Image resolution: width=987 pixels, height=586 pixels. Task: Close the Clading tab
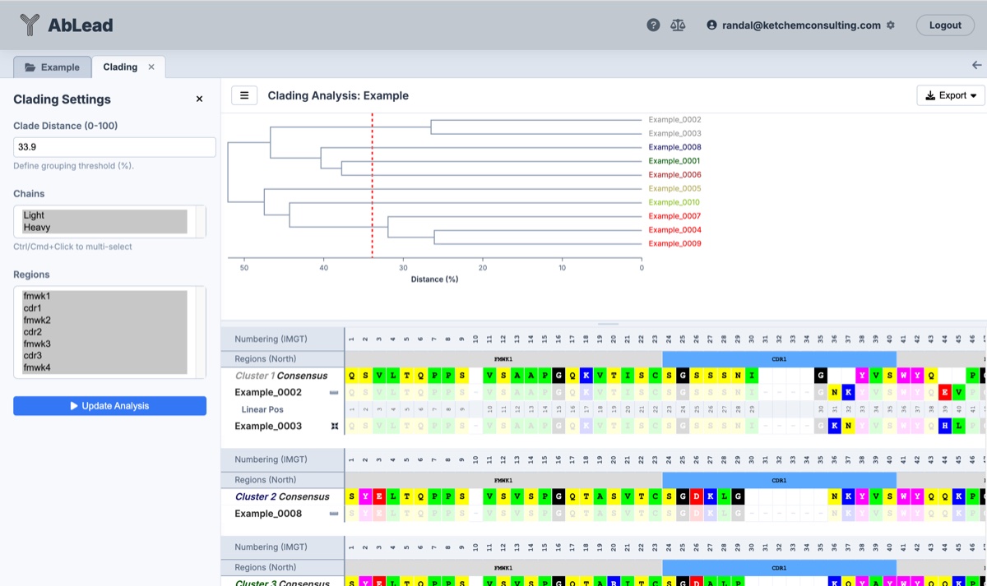(x=151, y=67)
